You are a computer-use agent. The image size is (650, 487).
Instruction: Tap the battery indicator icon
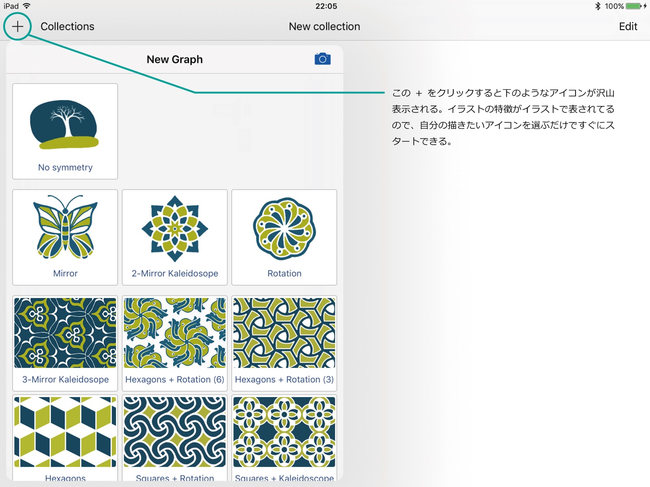click(633, 6)
